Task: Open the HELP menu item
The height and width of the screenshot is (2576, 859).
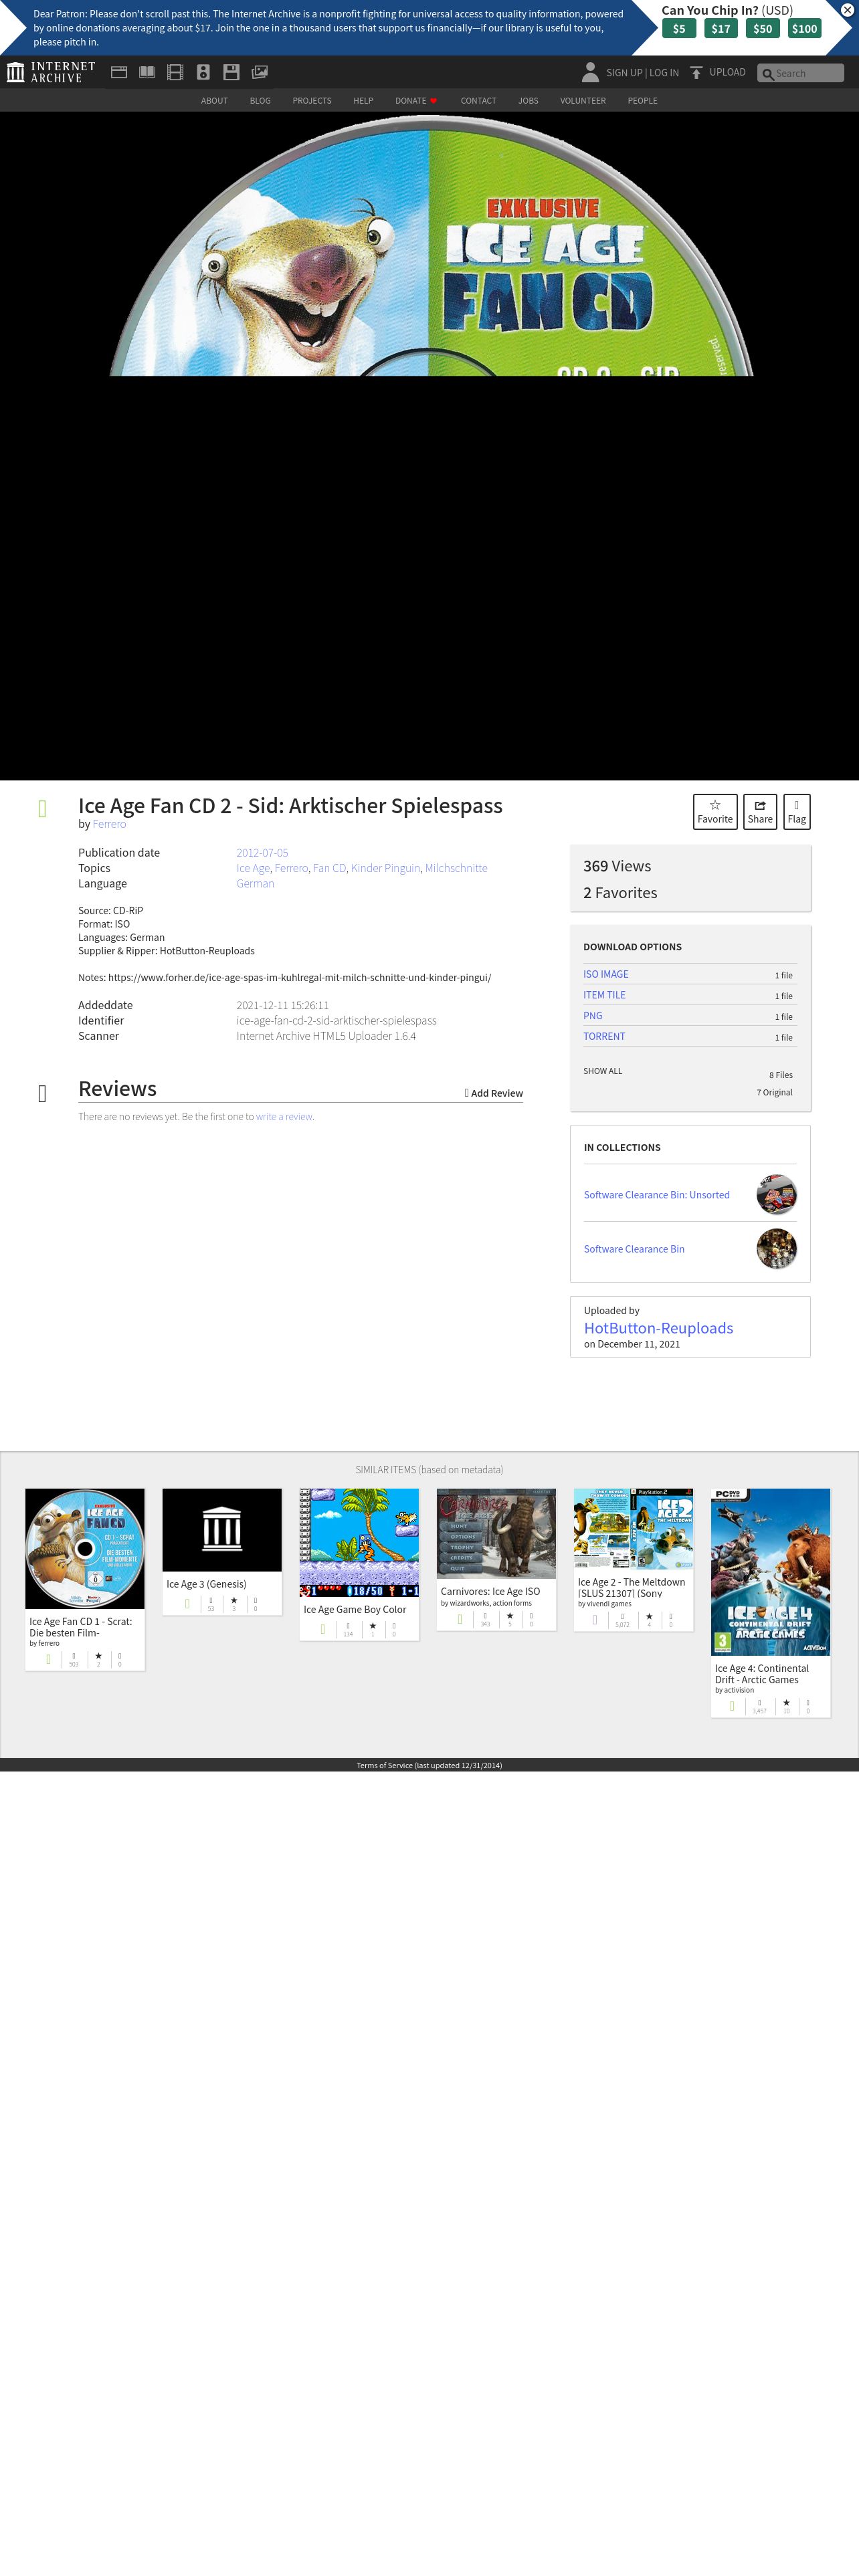Action: click(363, 101)
